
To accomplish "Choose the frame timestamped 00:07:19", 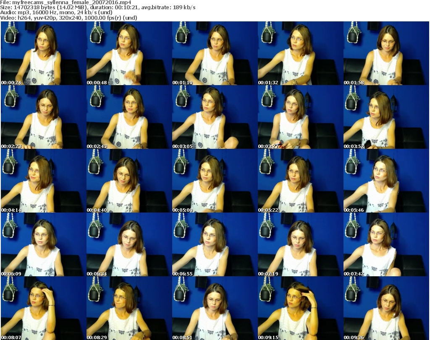I will tap(300, 244).
